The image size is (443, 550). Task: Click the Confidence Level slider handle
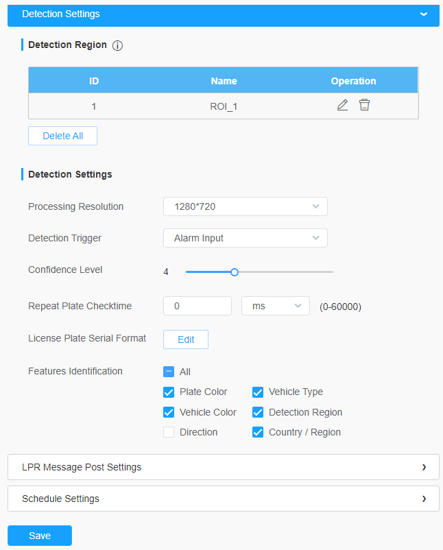click(235, 272)
